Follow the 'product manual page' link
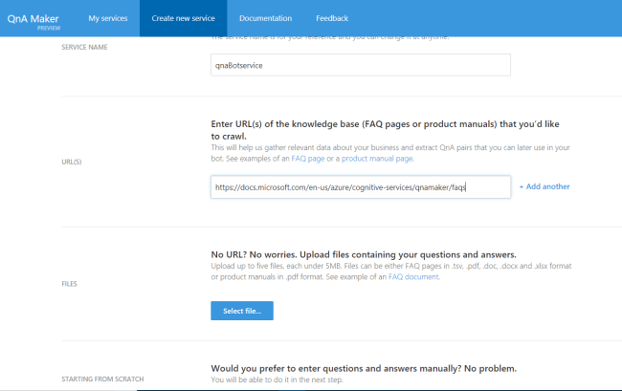Viewport: 622px width, 391px height. 375,158
